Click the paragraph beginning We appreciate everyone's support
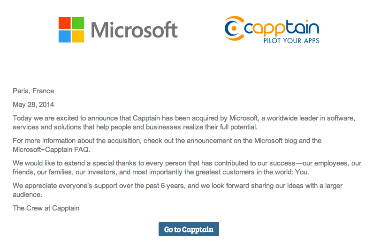Screen dimensions: 373x248 177,190
